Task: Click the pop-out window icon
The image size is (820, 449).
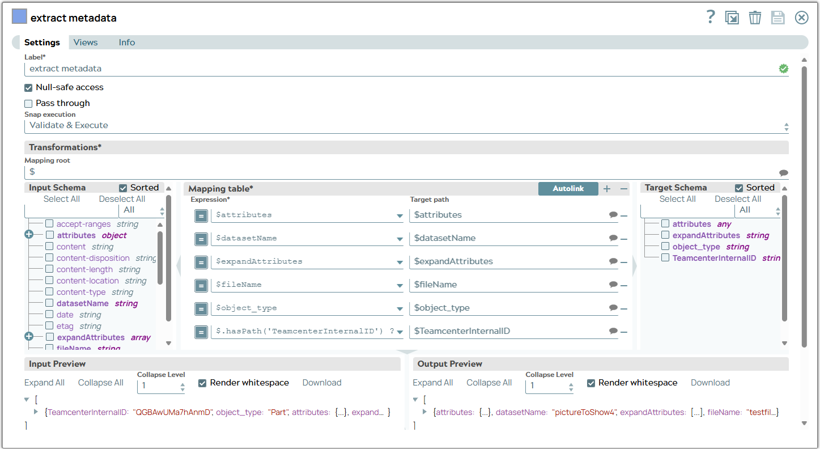Action: click(732, 18)
